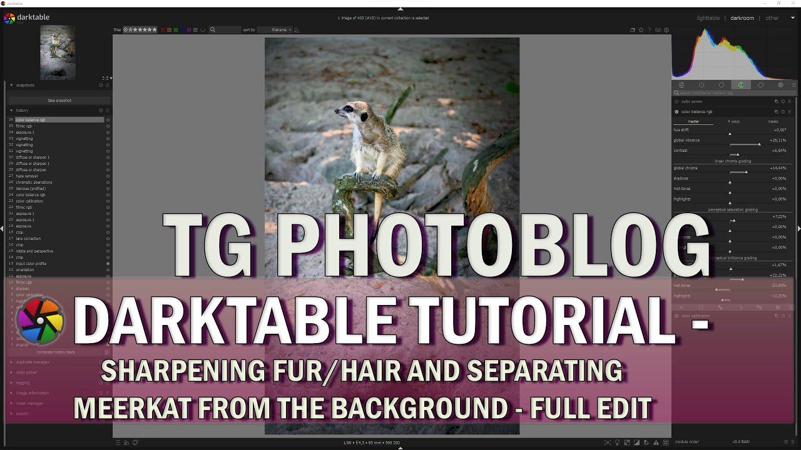Collapse the snapshots panel

(11, 85)
